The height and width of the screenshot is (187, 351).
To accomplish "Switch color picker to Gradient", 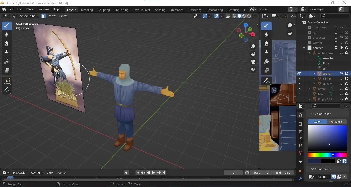I will (x=337, y=122).
